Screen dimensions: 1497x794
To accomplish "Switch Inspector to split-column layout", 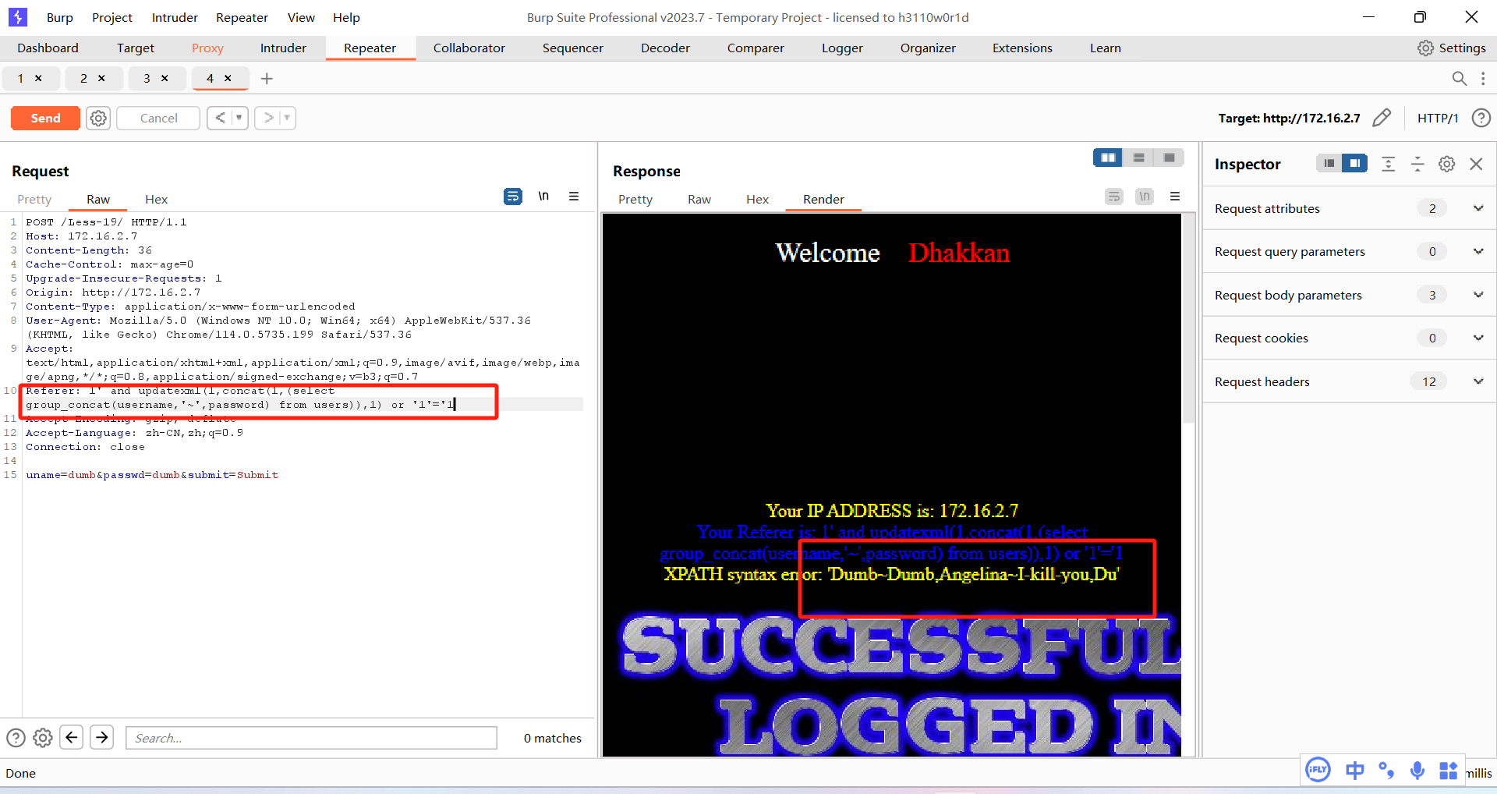I will coord(1355,164).
